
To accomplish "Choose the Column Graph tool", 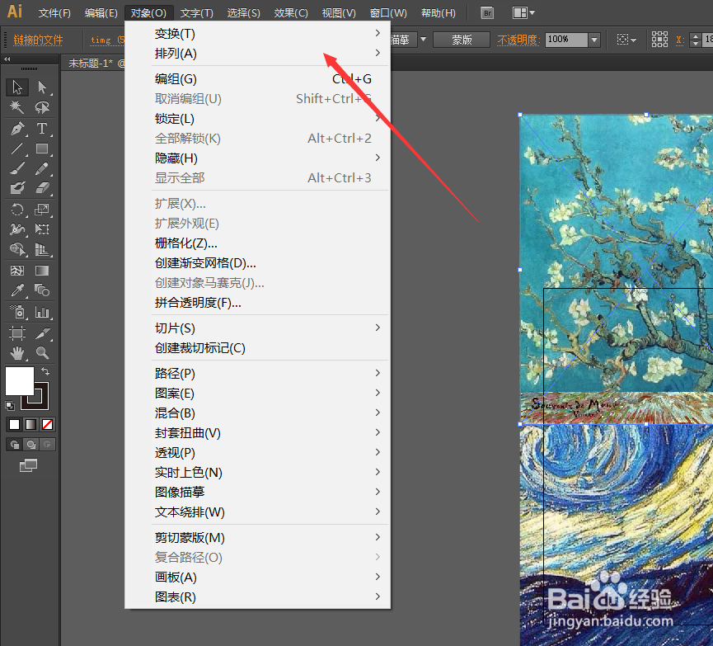I will tap(42, 312).
